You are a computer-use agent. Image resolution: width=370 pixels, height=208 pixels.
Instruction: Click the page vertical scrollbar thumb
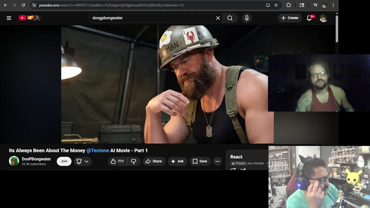[x=337, y=29]
